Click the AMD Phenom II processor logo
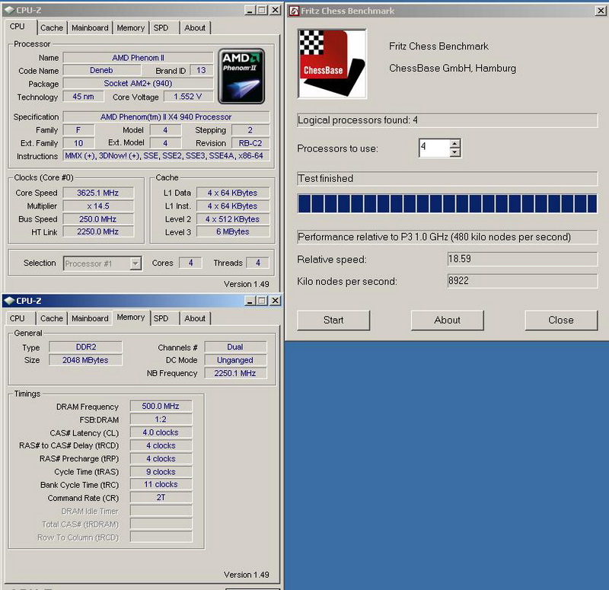This screenshot has width=609, height=590. 241,76
